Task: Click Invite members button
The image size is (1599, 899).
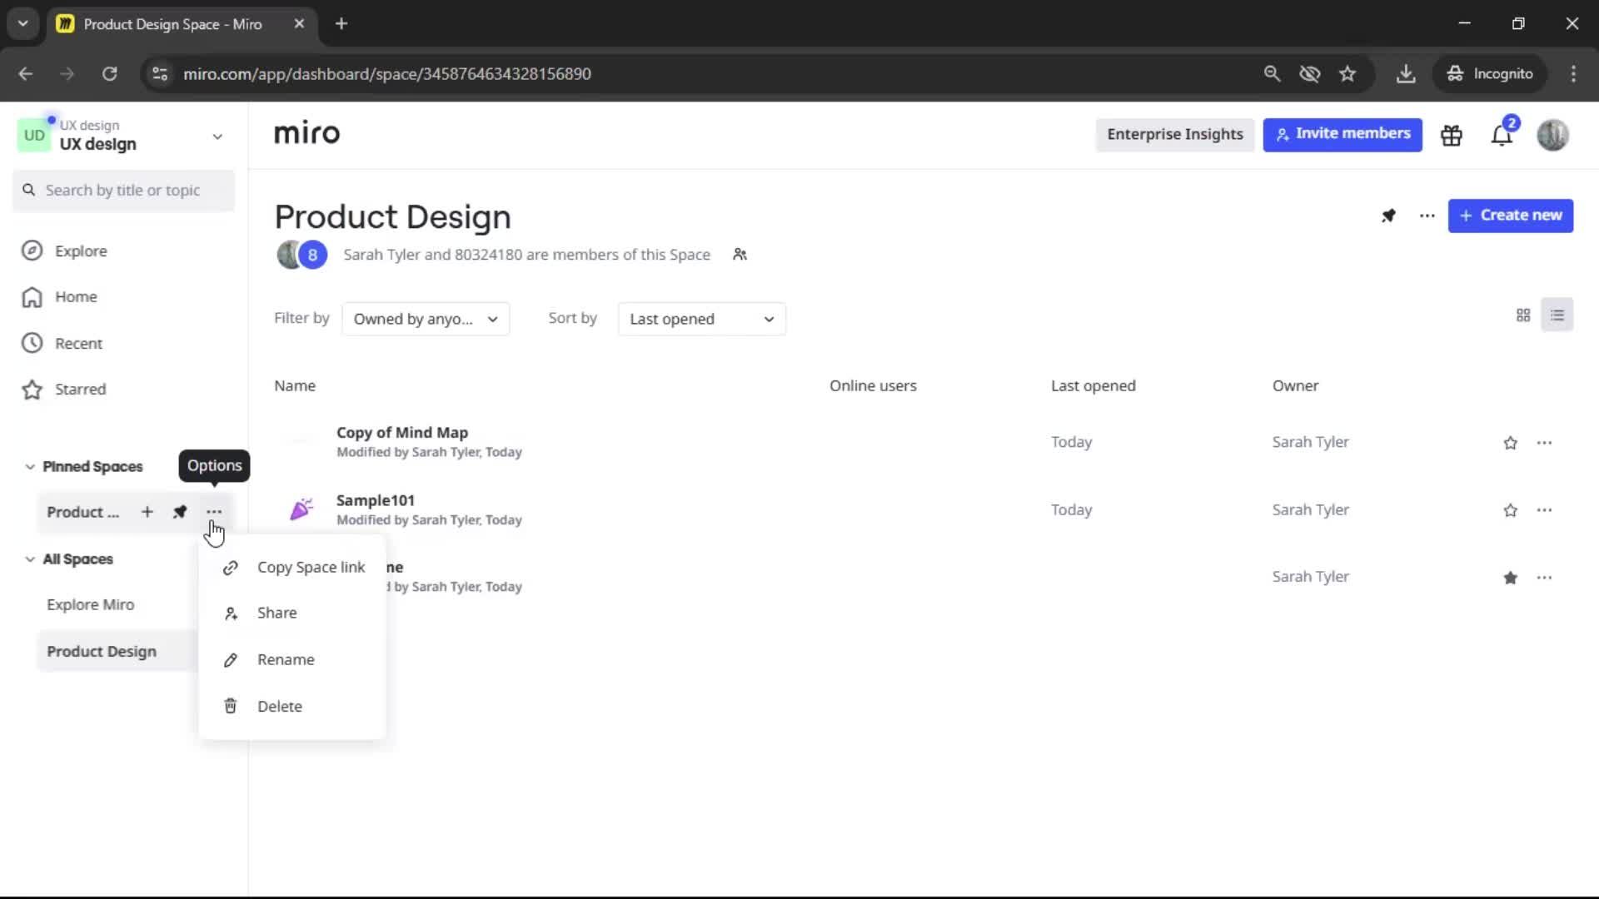Action: point(1342,135)
